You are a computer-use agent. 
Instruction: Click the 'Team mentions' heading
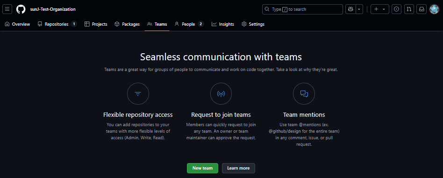[304, 115]
